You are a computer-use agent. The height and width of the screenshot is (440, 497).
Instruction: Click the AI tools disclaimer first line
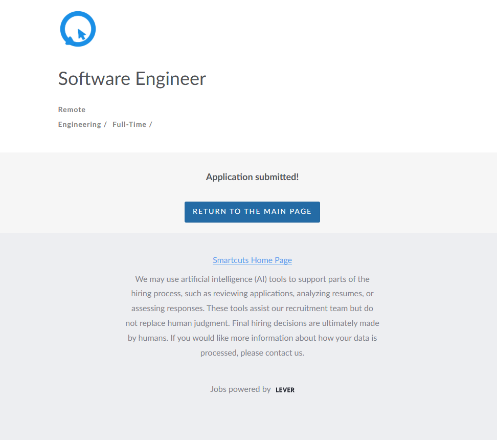tap(252, 279)
